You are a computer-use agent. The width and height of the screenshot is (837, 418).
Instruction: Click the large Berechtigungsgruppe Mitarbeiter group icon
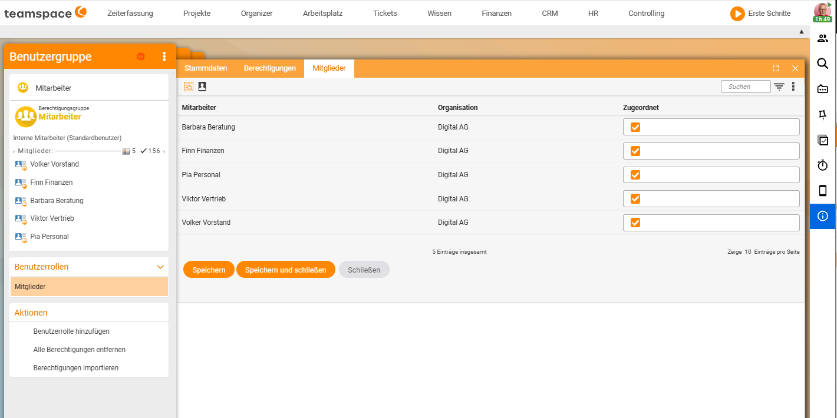[26, 117]
